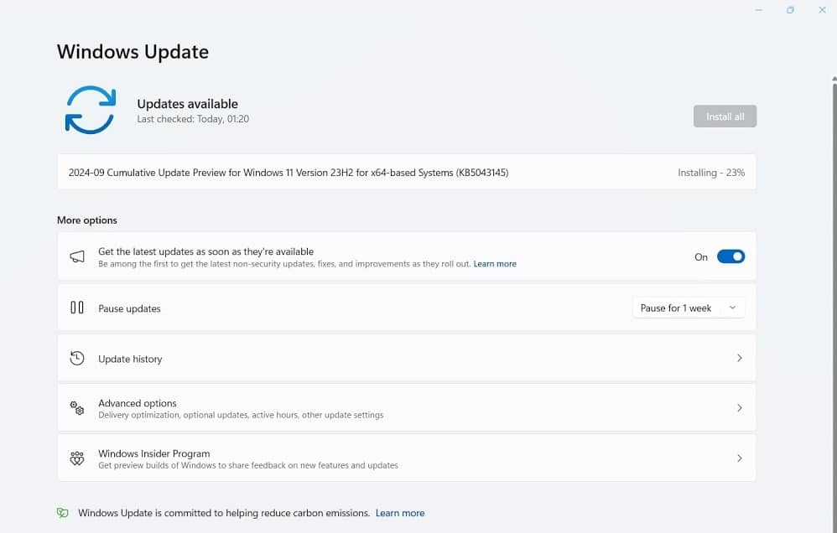Click Get preview builds description text
The height and width of the screenshot is (533, 837).
pyautogui.click(x=248, y=465)
